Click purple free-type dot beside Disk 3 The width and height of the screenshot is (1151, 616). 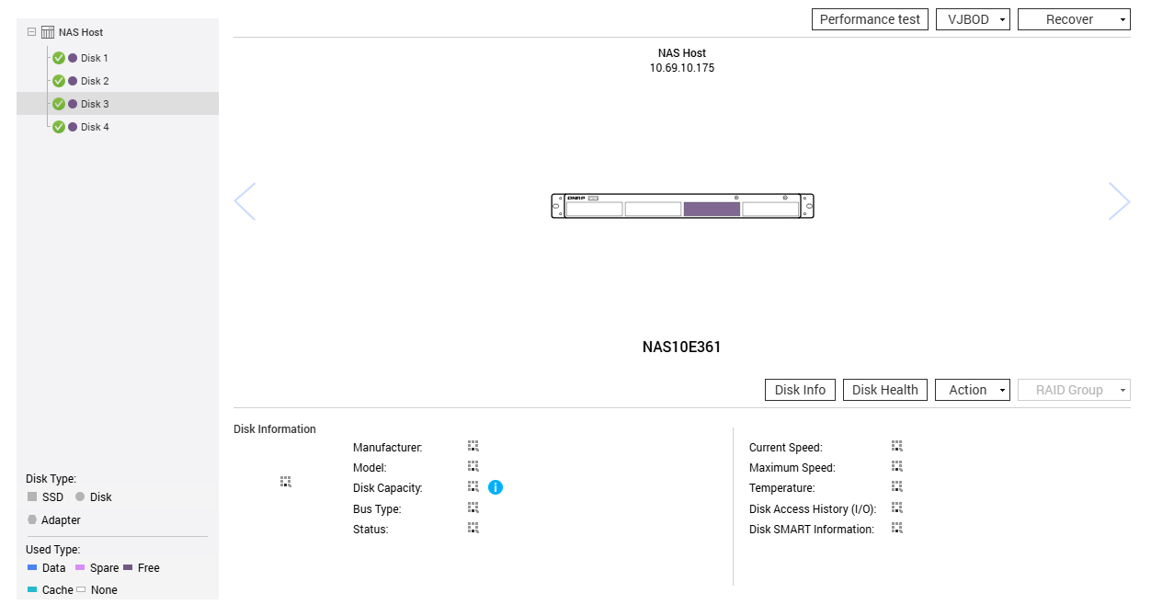(73, 104)
